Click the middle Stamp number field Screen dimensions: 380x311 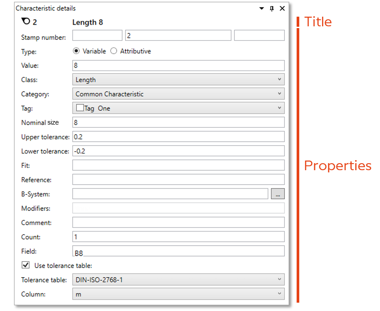click(178, 36)
